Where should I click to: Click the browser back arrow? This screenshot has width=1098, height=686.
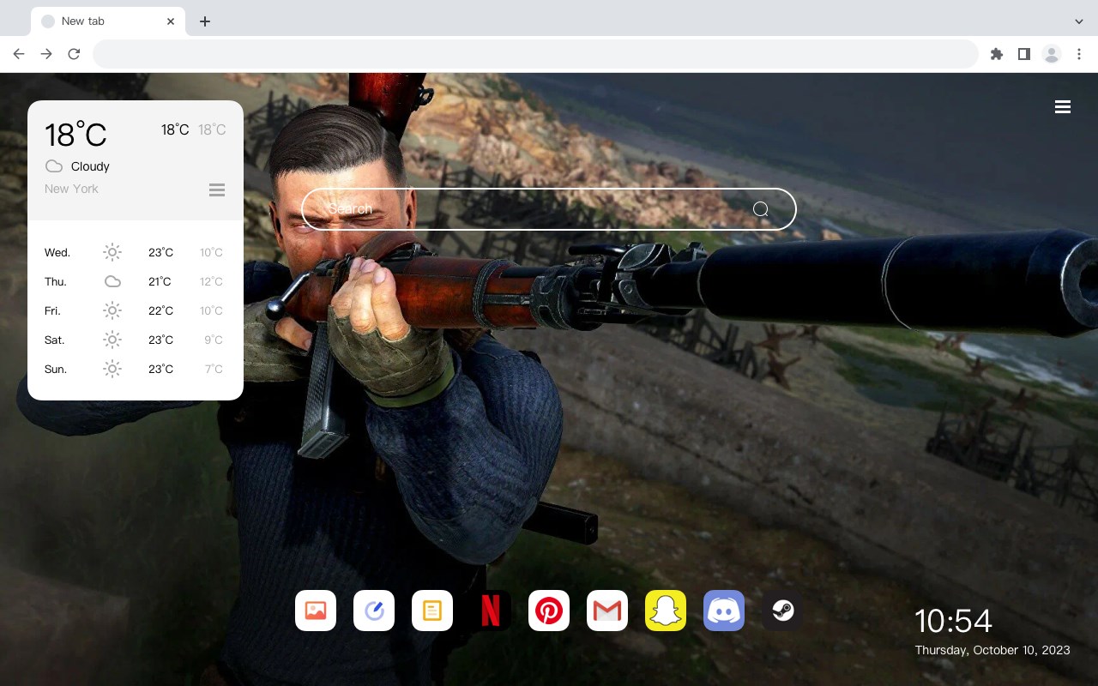pos(19,54)
